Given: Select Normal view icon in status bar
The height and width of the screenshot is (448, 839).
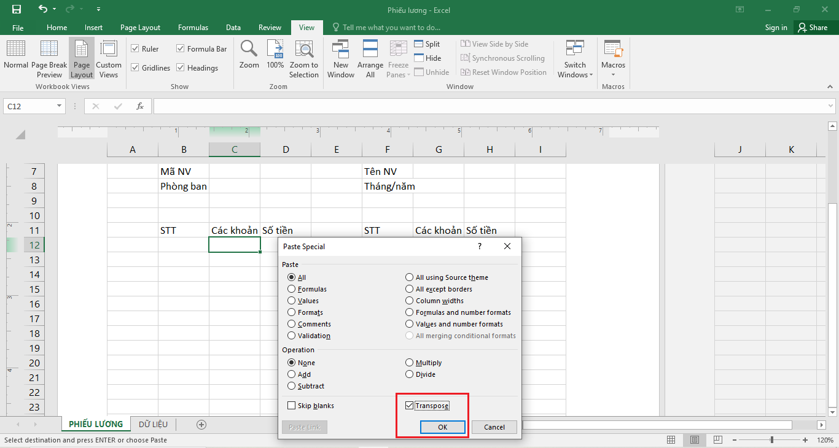Looking at the screenshot, I should pos(671,440).
